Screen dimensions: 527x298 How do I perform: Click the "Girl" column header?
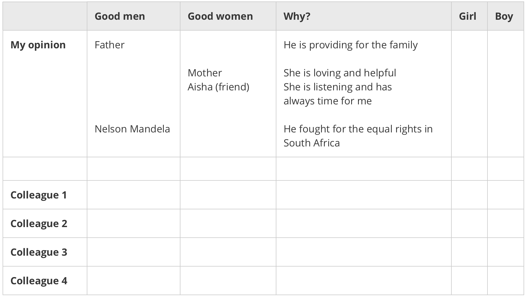[x=467, y=16]
